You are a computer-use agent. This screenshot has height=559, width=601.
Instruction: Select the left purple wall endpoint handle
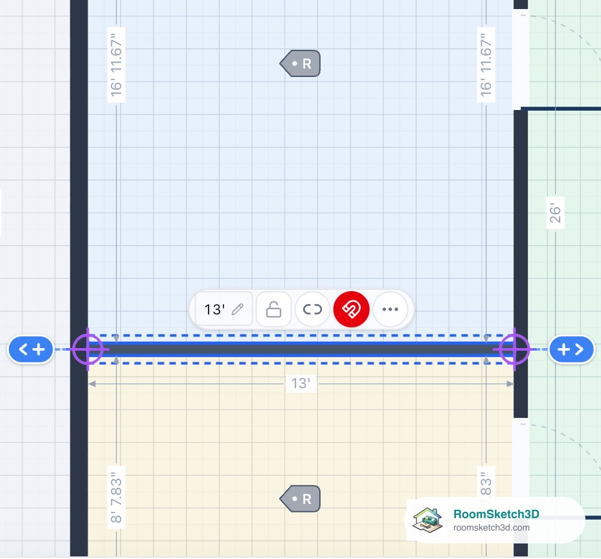[88, 349]
